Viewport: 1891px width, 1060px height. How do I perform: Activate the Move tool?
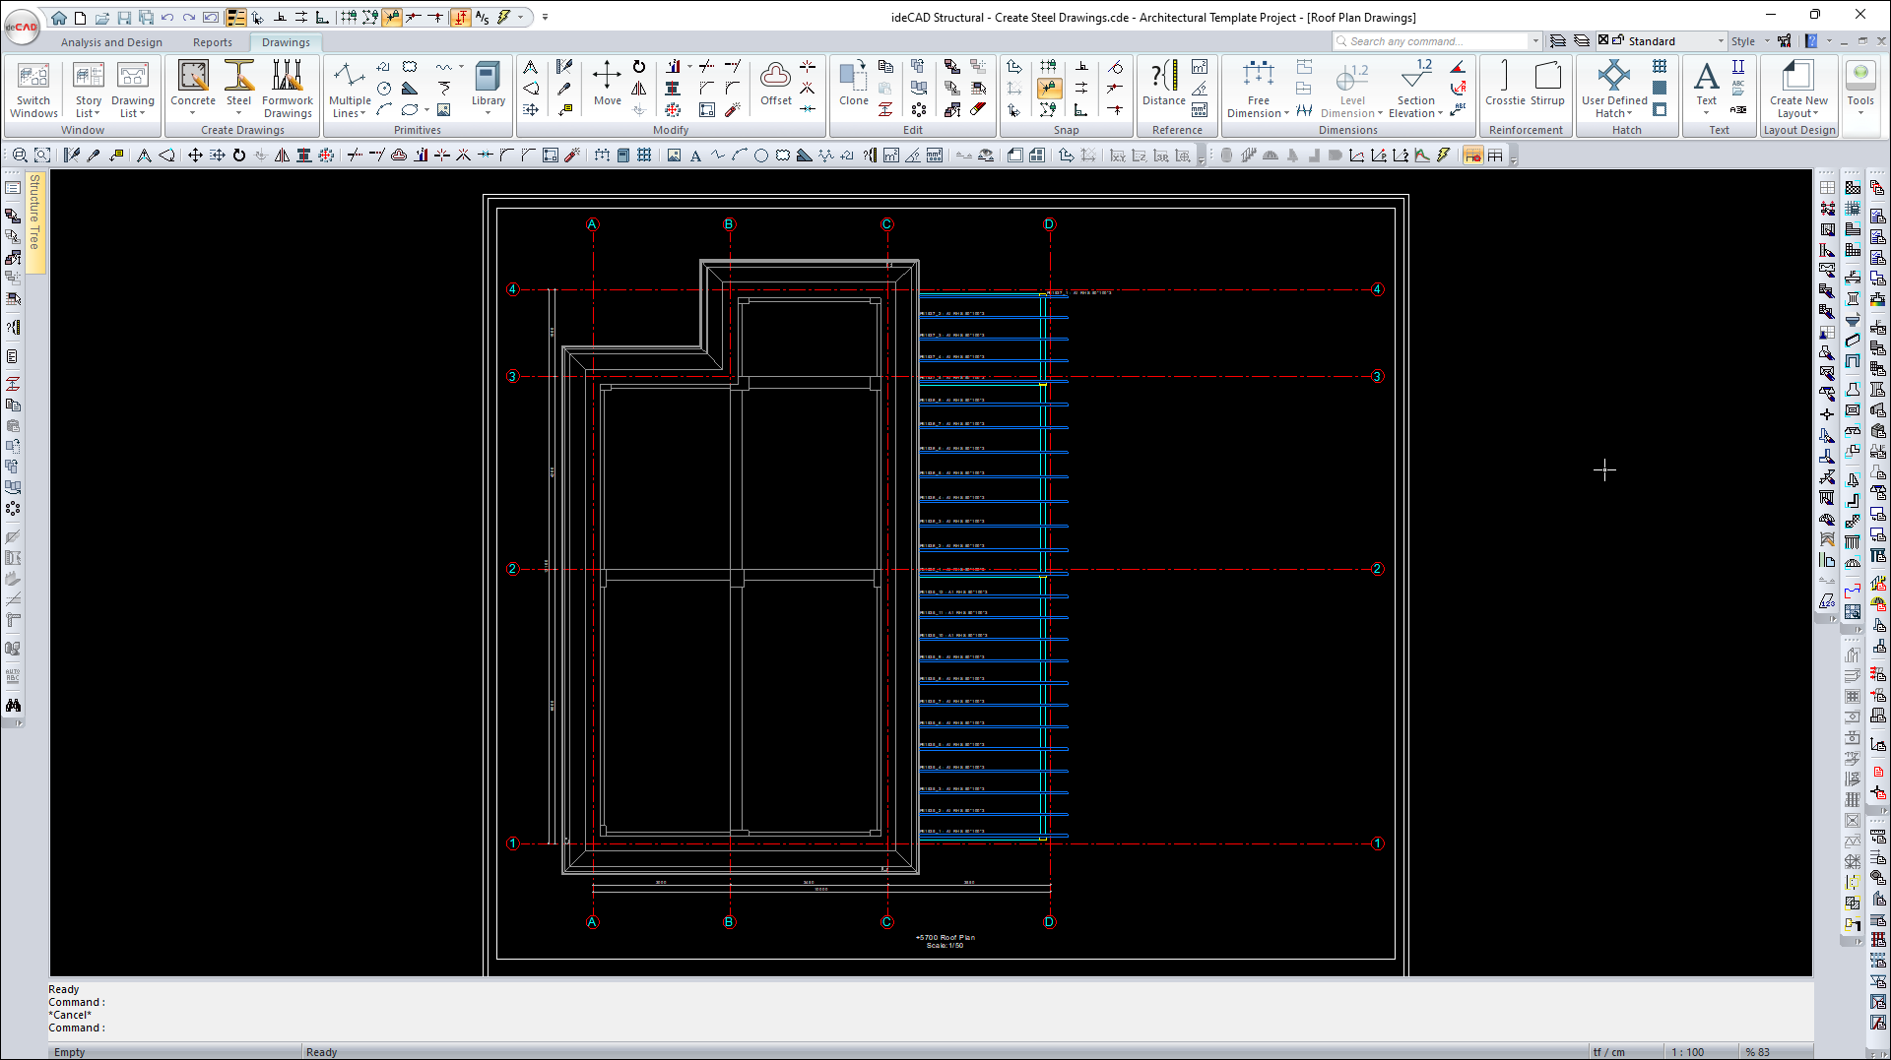(607, 84)
